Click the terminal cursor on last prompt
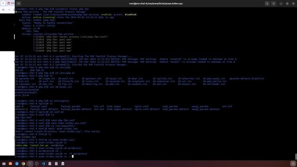This screenshot has height=167, width=297. (73, 156)
